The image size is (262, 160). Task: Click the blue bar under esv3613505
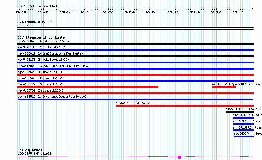pyautogui.click(x=135, y=69)
